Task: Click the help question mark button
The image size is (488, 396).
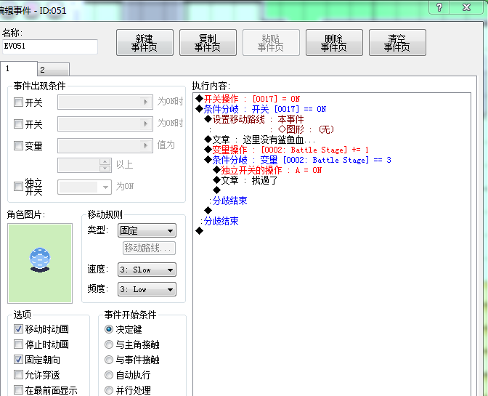Action: click(439, 7)
